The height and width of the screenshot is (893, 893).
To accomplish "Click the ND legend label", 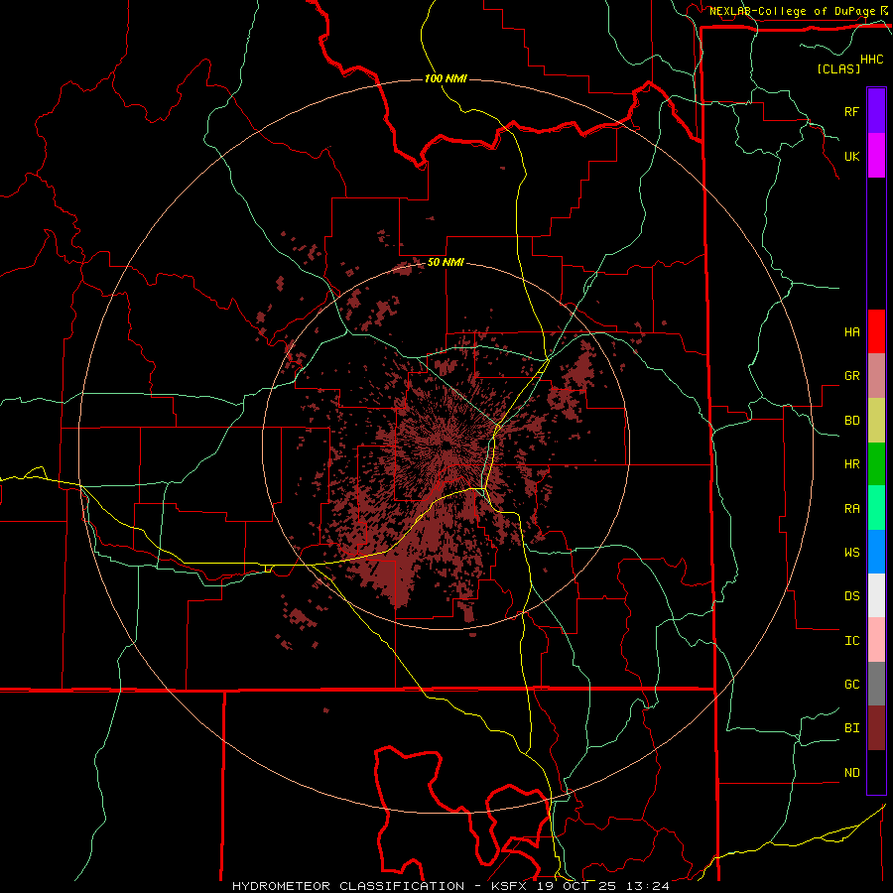I will point(851,772).
